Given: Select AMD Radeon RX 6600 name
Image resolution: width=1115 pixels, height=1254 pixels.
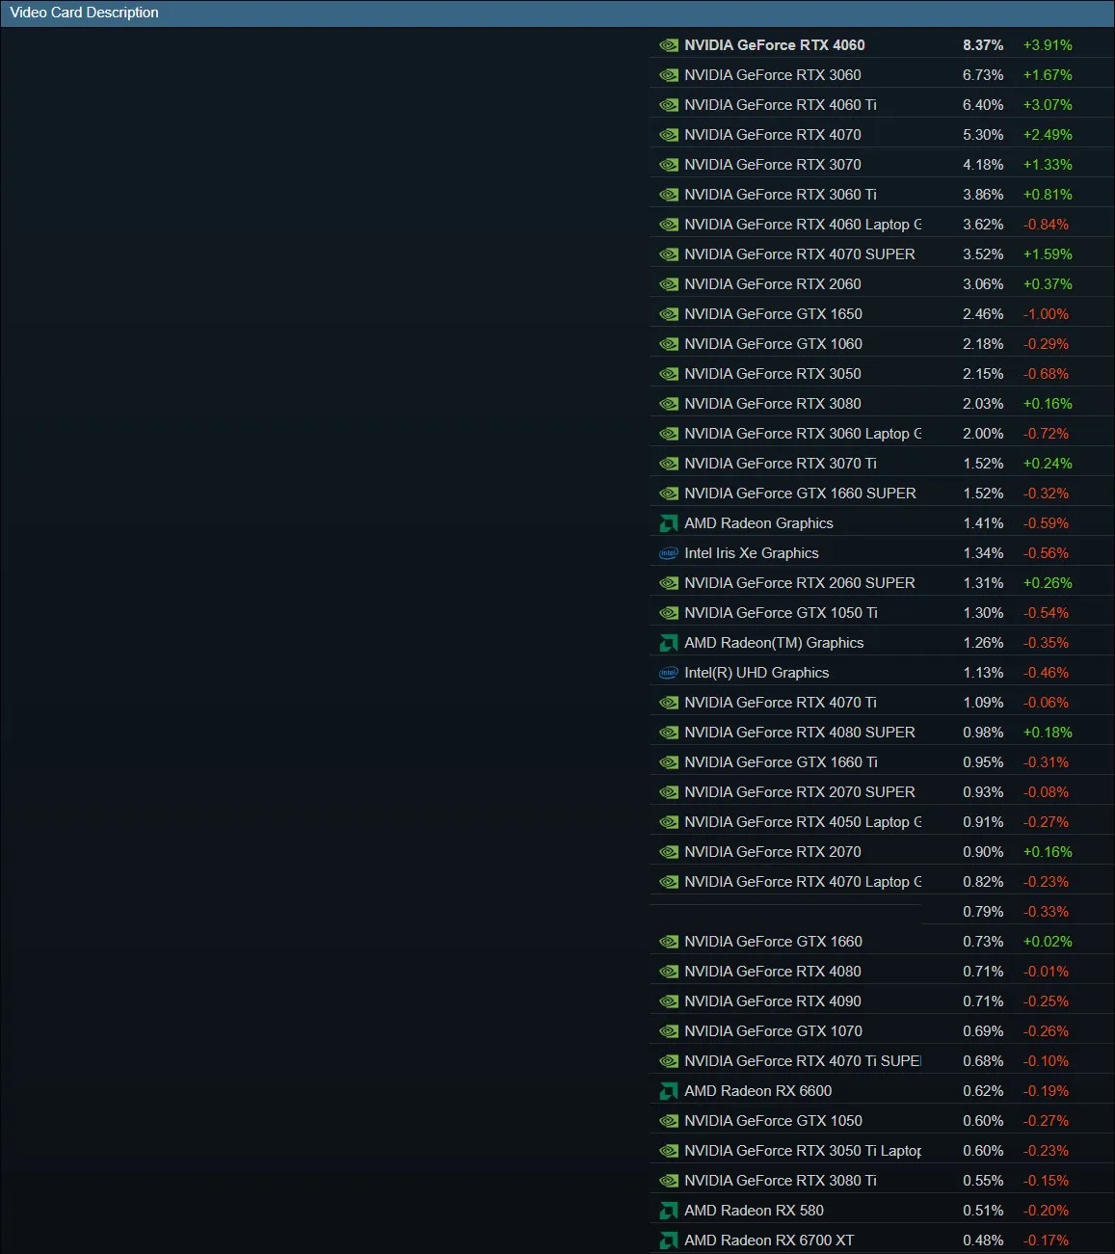Looking at the screenshot, I should (x=757, y=1091).
